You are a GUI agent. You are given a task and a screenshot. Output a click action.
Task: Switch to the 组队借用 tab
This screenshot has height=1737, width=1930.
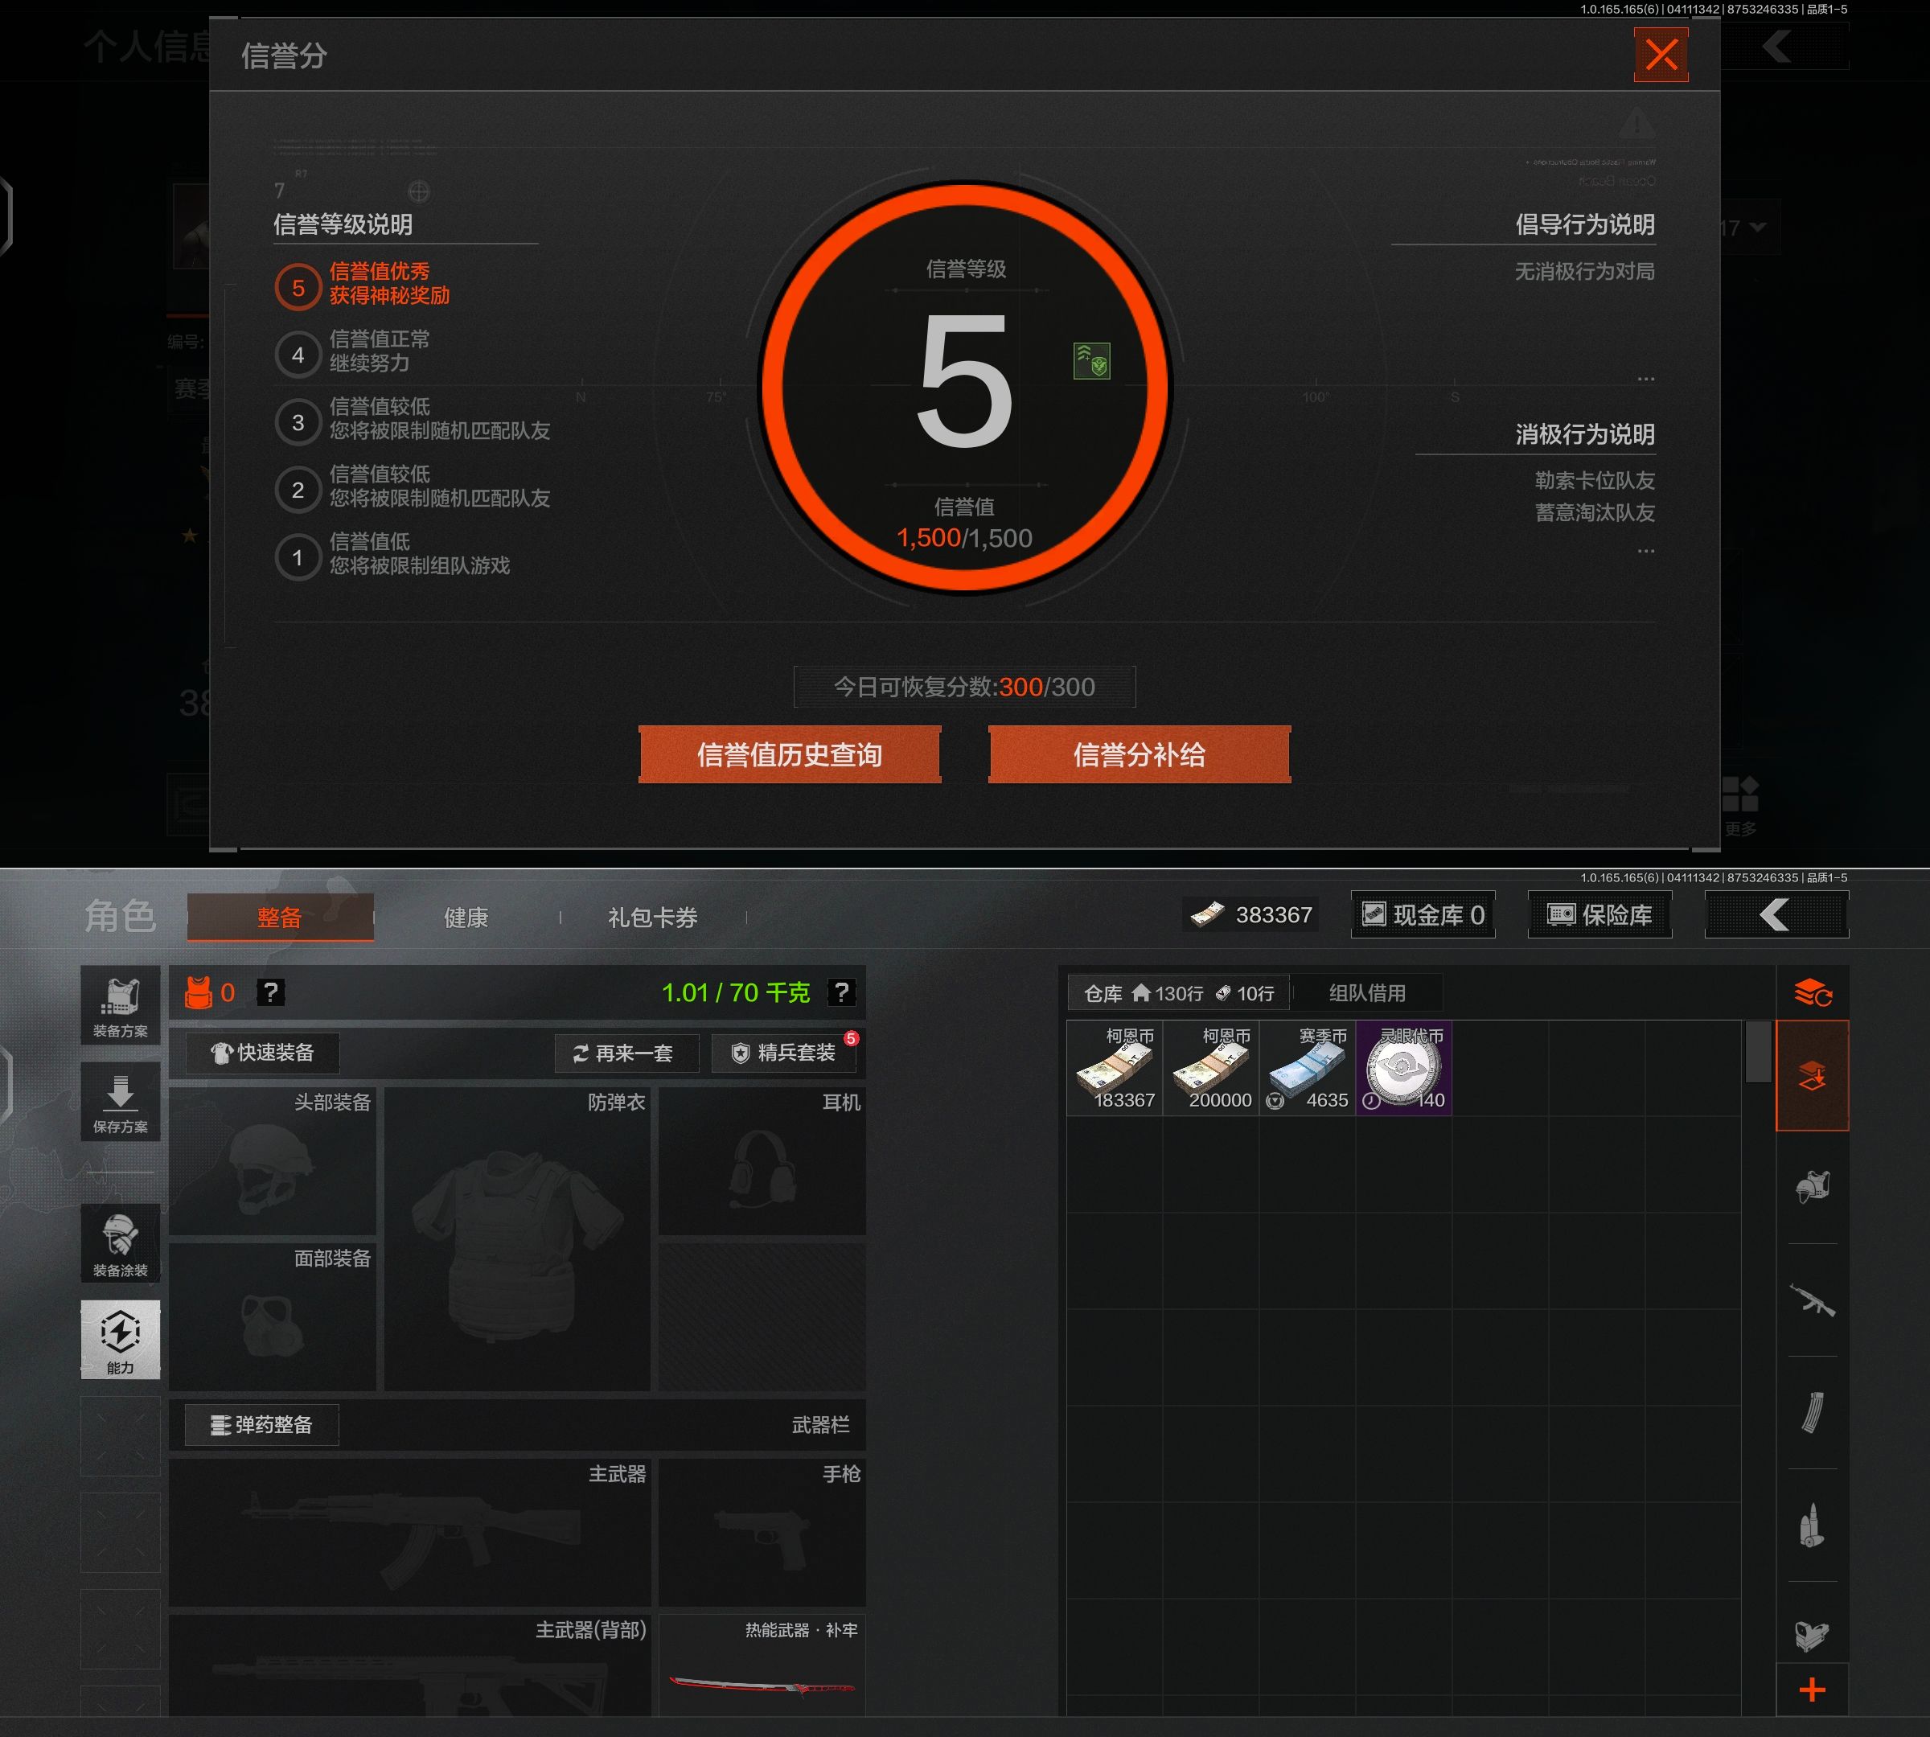[x=1367, y=993]
